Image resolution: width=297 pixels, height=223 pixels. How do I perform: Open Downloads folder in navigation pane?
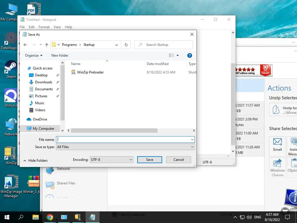pos(44,82)
